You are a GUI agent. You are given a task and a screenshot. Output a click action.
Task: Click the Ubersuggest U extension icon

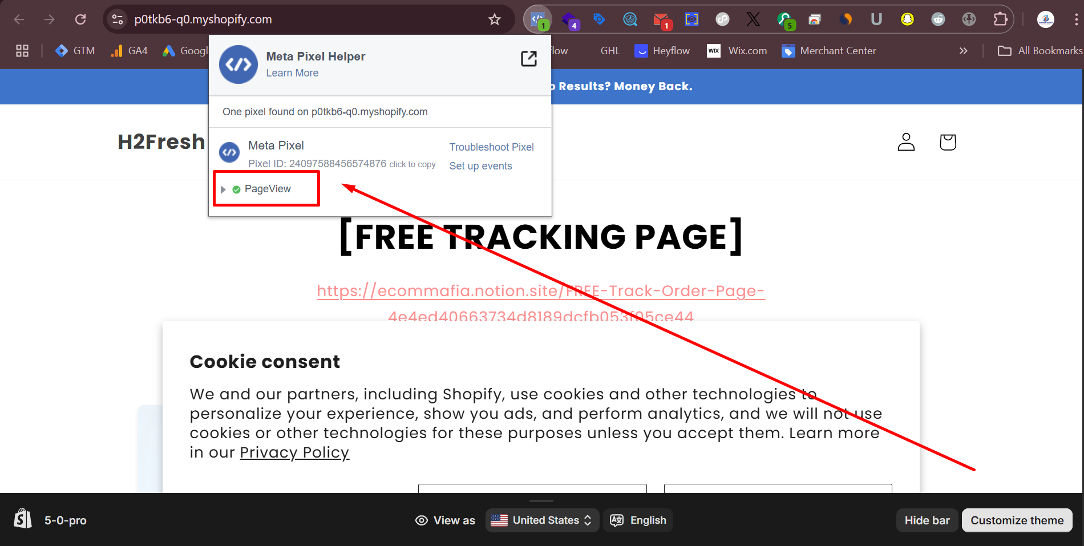pyautogui.click(x=876, y=19)
